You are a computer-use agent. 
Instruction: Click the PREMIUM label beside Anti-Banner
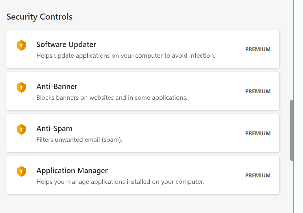258,92
